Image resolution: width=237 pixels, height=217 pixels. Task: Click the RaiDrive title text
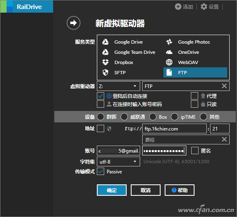coord(29,7)
